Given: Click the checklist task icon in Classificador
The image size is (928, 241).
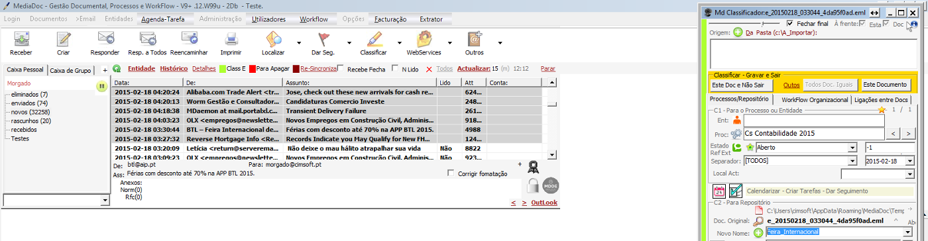Looking at the screenshot, I should 735,191.
